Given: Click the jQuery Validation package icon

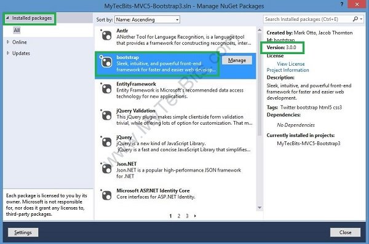Looking at the screenshot, I should click(106, 116).
